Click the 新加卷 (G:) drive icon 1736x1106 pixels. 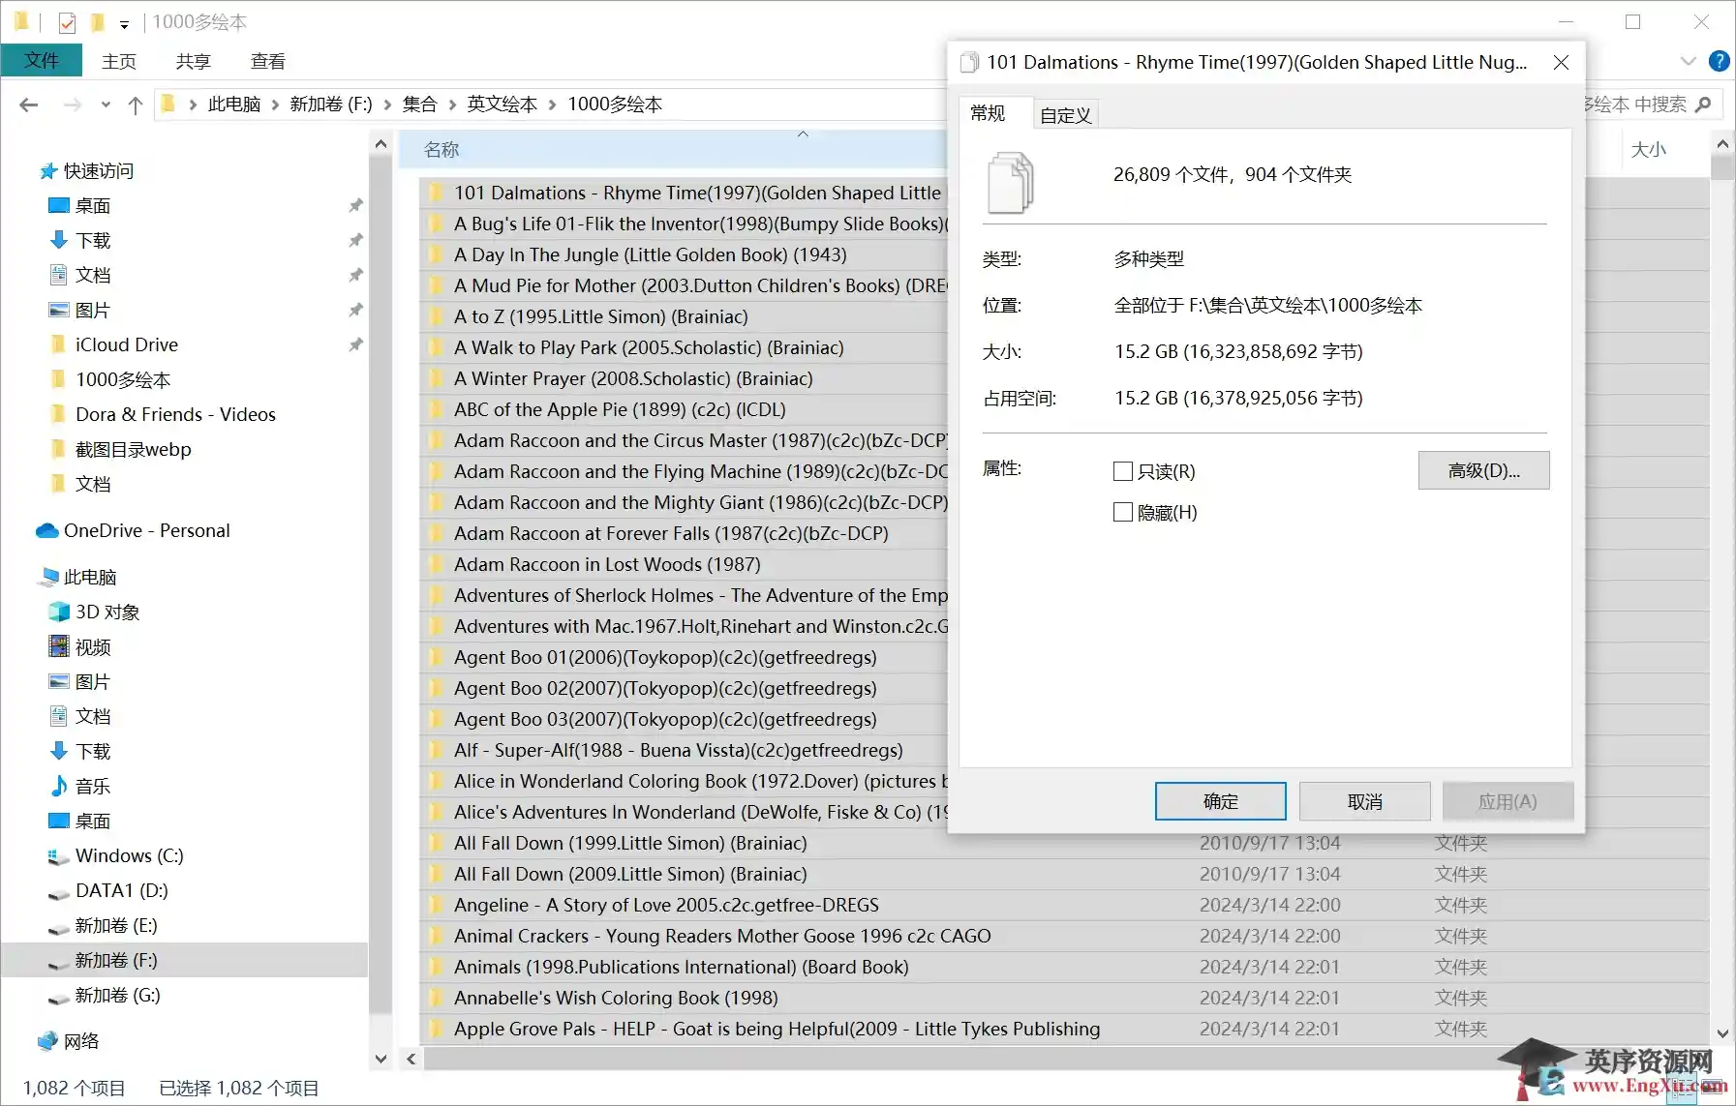tap(58, 997)
